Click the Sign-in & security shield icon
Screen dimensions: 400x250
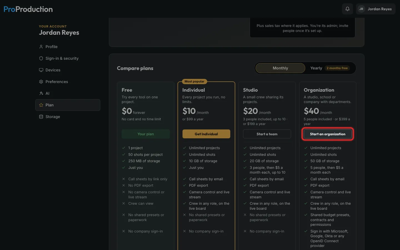coord(41,58)
